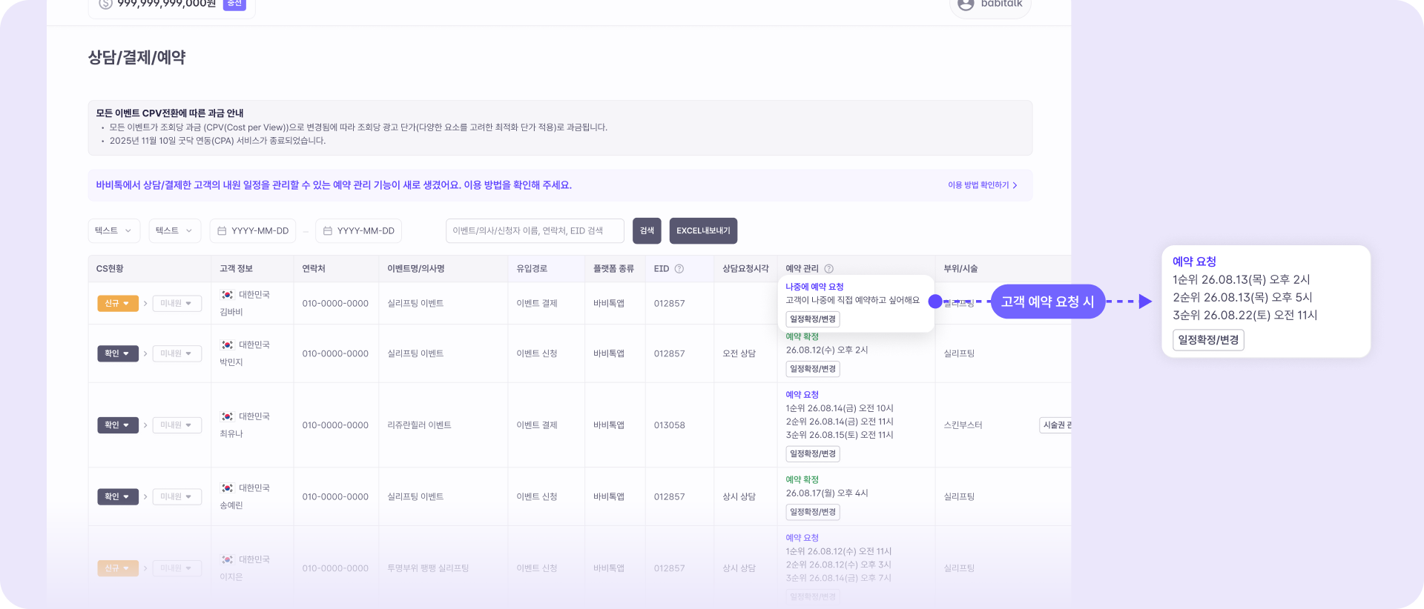This screenshot has height=609, width=1424.
Task: Click the 상담/결제/예약 page title
Action: [136, 58]
